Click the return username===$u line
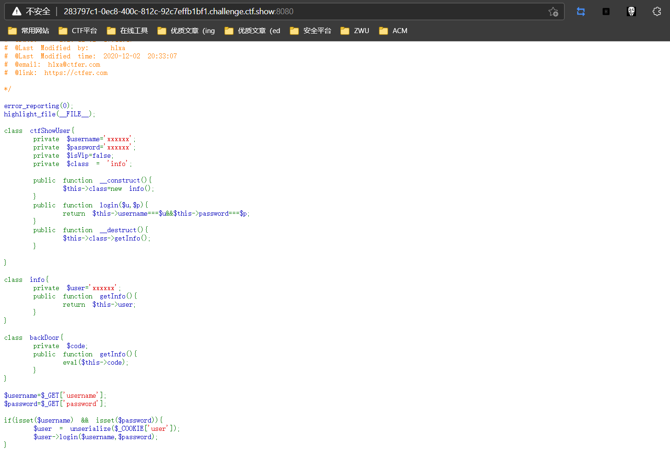670x452 pixels. 156,214
